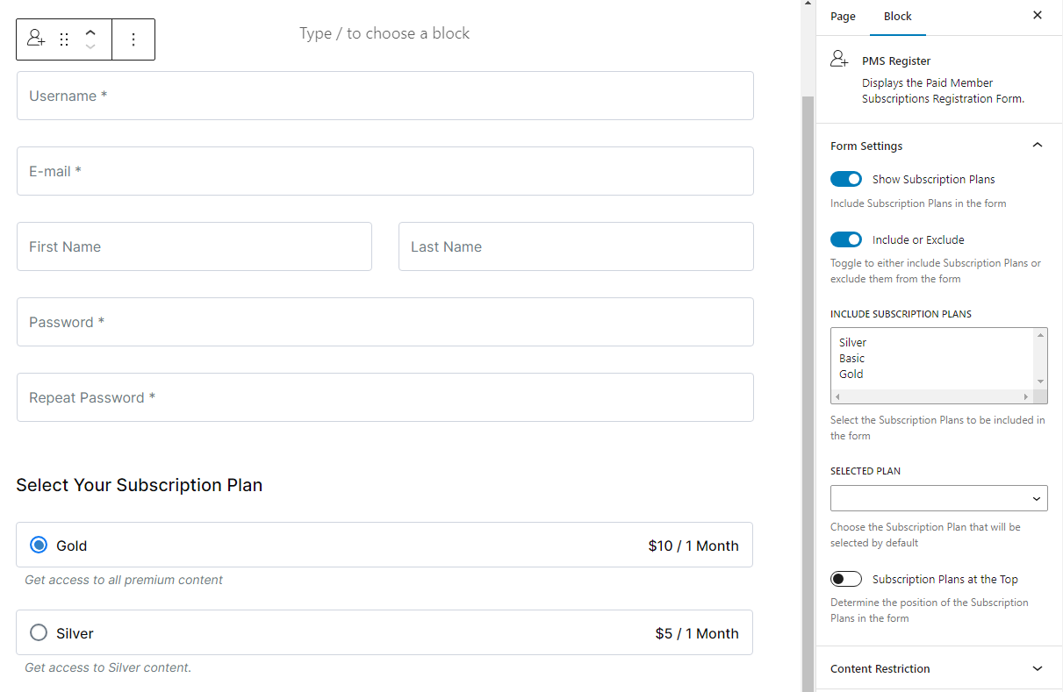Switch to the Page tab

click(843, 17)
